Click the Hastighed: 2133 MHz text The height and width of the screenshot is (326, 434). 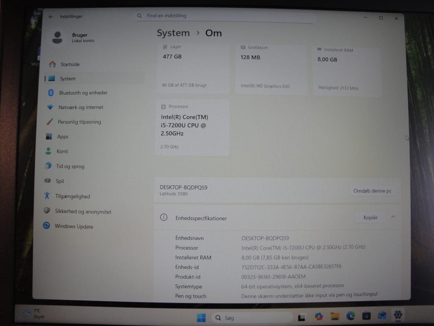coord(338,88)
